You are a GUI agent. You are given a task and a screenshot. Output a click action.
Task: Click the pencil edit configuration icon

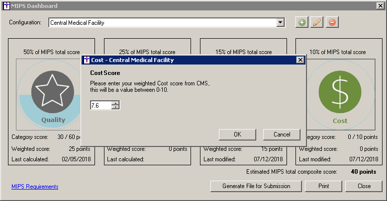tap(316, 22)
